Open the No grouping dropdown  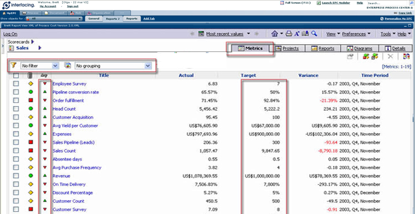(x=113, y=66)
